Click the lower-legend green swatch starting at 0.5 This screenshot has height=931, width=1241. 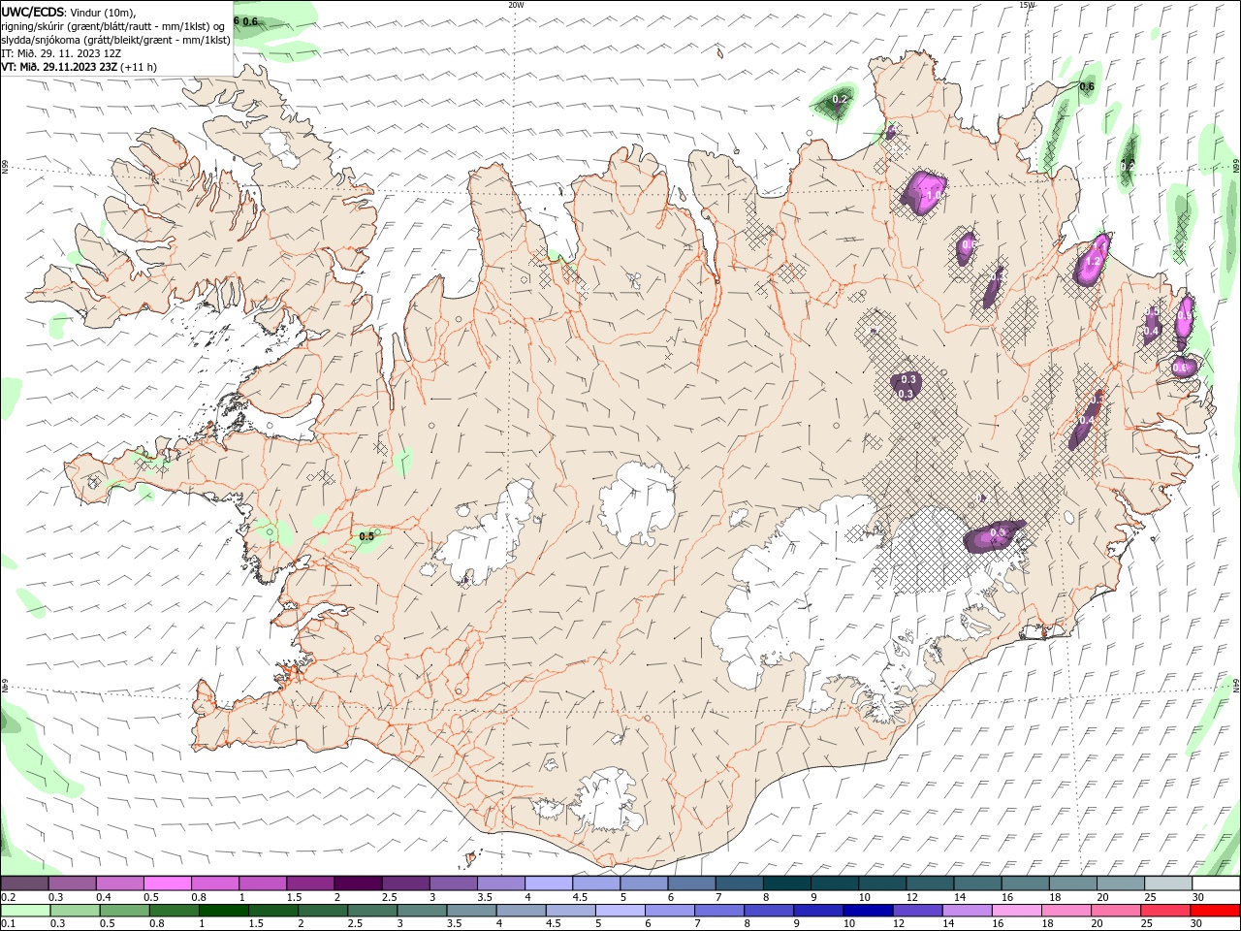point(124,911)
